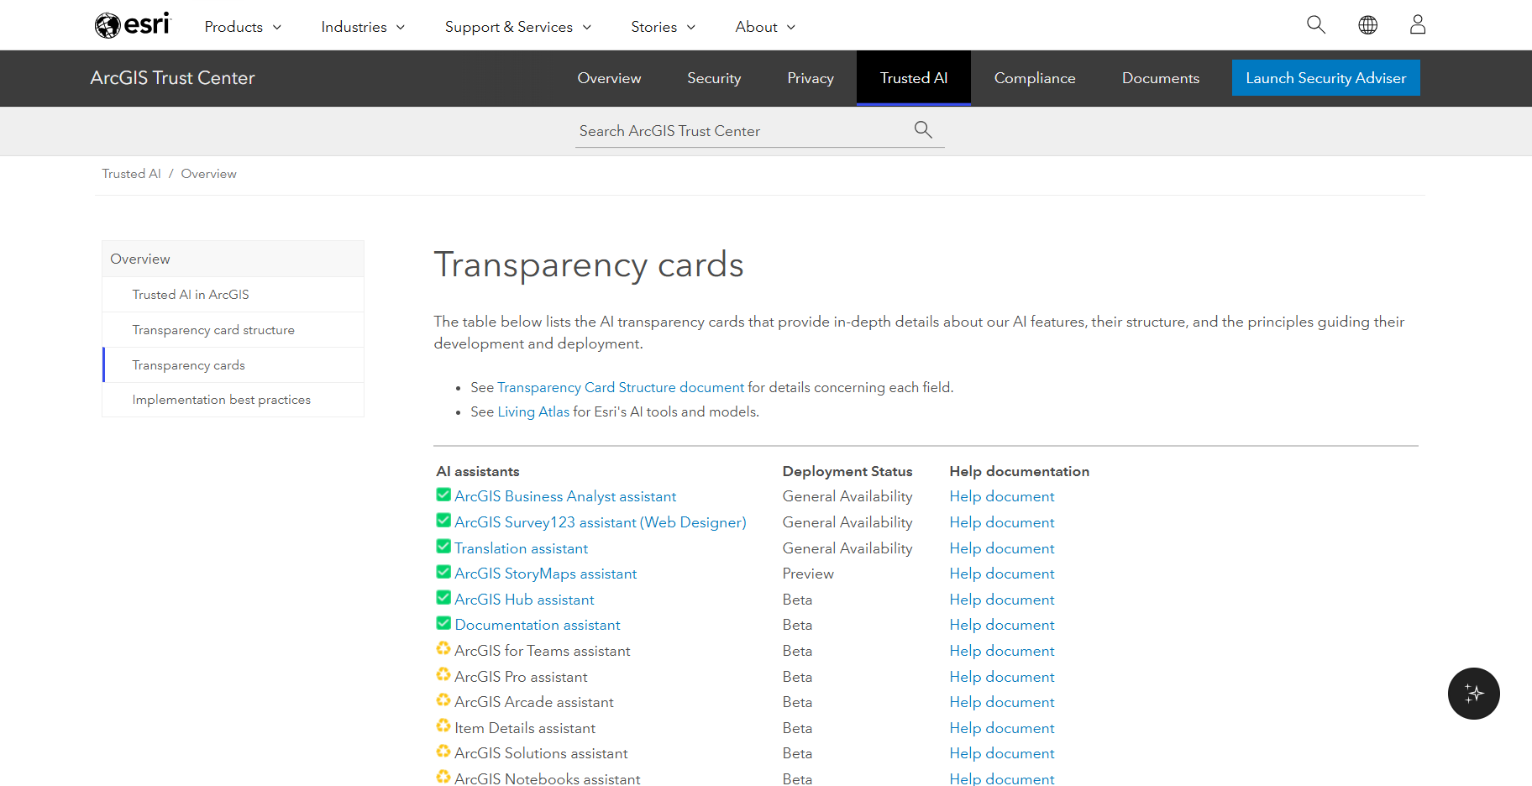Select Transparency cards sidebar item
Viewport: 1532px width, 786px height.
[x=233, y=365]
